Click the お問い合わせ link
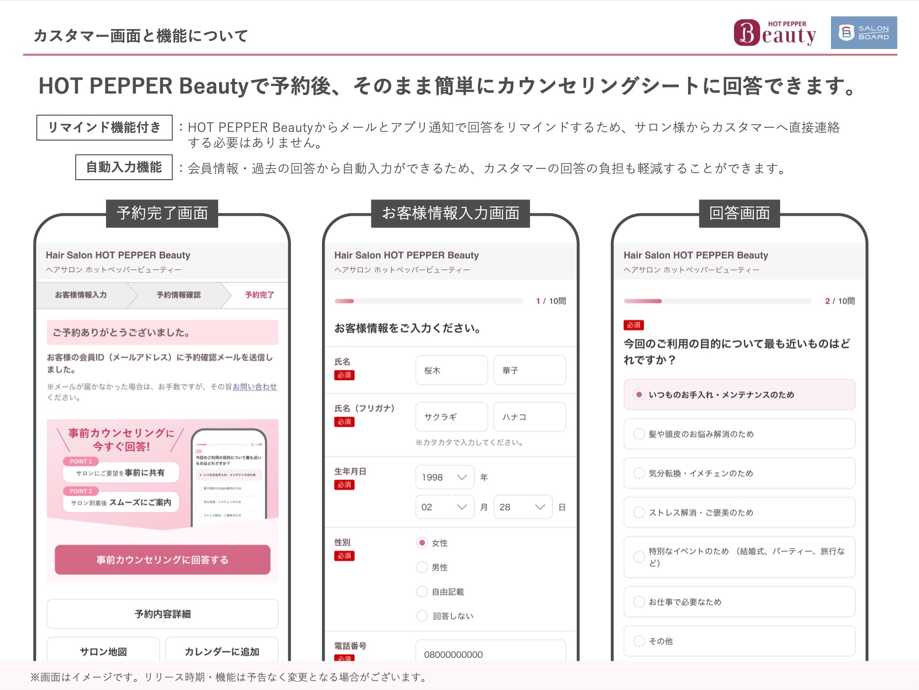This screenshot has height=690, width=919. [255, 387]
